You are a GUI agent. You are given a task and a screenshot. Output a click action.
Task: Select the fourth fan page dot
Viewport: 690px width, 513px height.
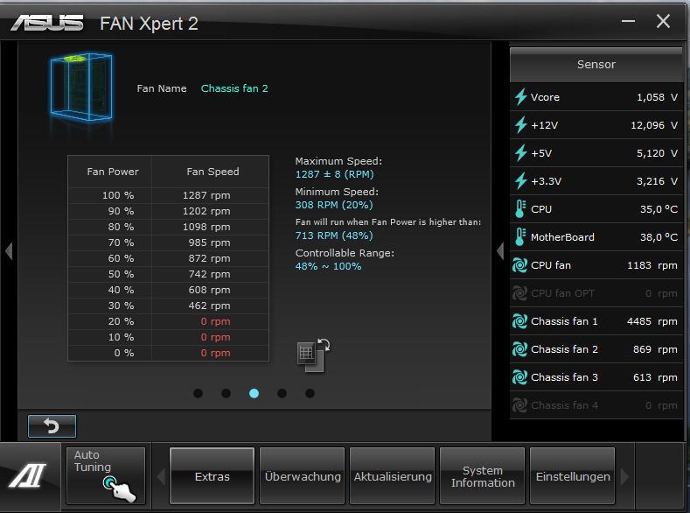pyautogui.click(x=282, y=393)
